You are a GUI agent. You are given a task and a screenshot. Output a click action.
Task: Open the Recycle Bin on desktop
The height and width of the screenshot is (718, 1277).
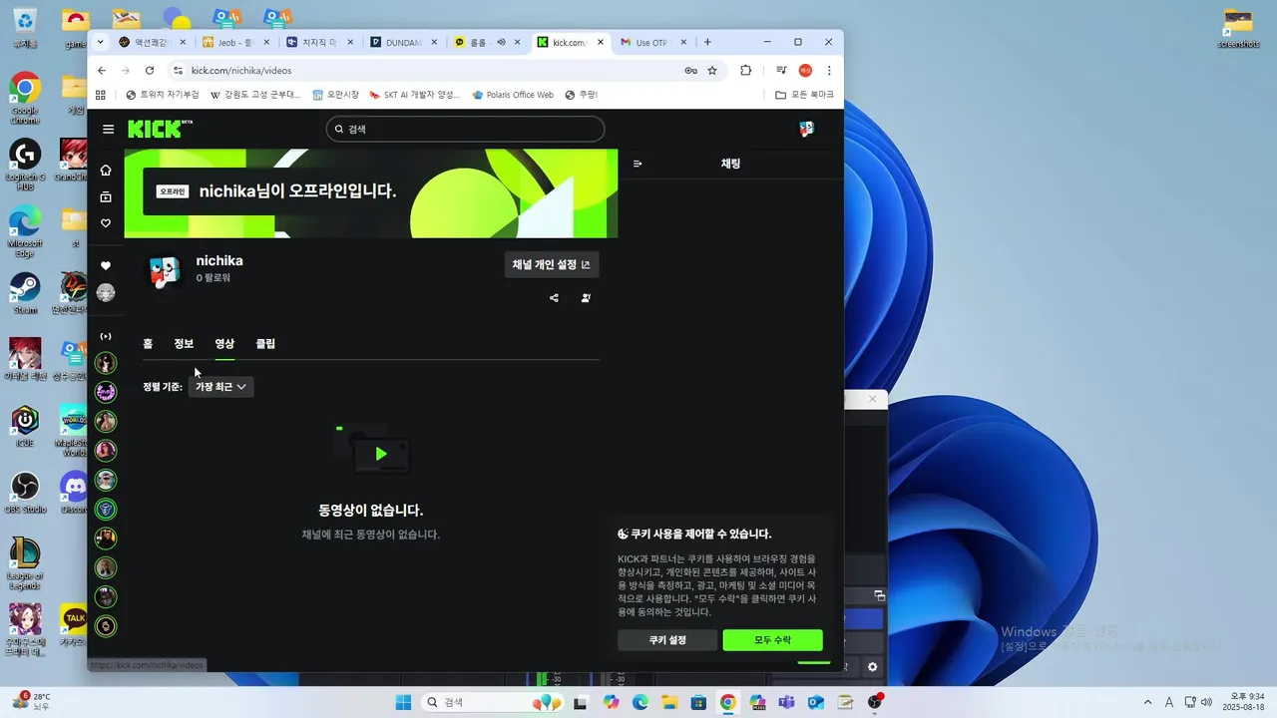pos(25,28)
